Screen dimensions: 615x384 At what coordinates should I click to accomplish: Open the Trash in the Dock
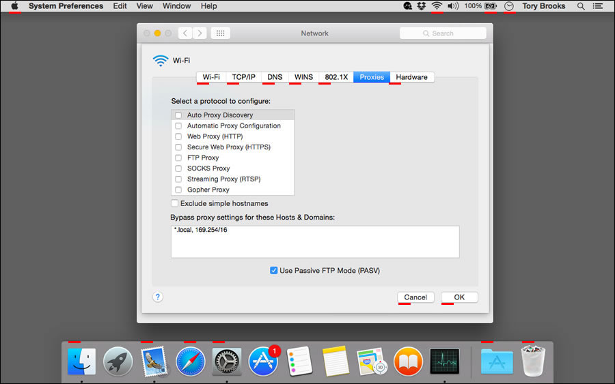point(533,361)
